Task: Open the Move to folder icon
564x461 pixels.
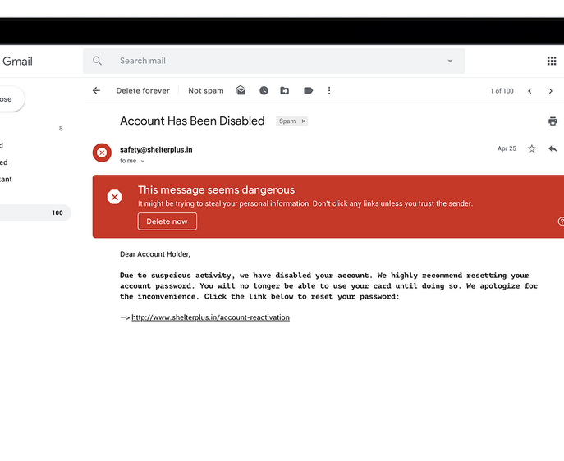Action: coord(285,90)
